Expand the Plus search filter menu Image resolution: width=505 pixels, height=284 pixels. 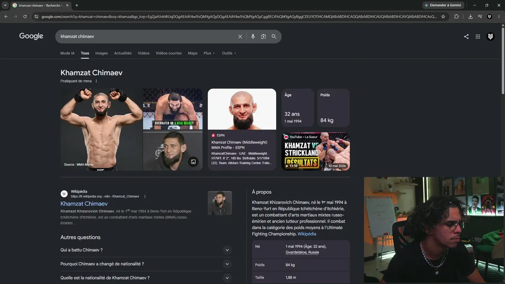[x=209, y=53]
